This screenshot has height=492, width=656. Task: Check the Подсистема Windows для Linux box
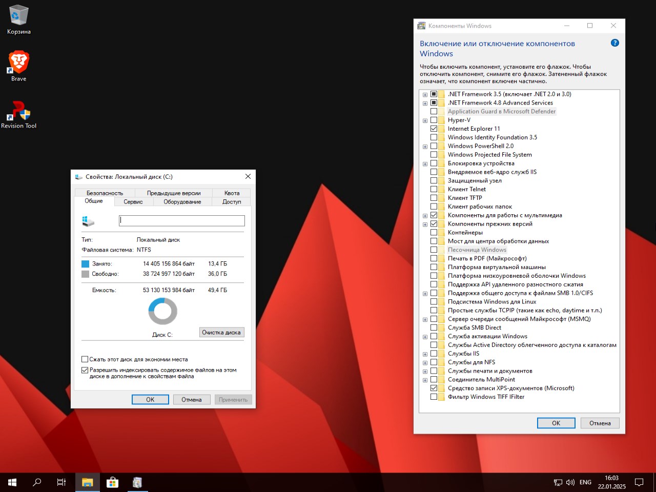click(x=434, y=302)
